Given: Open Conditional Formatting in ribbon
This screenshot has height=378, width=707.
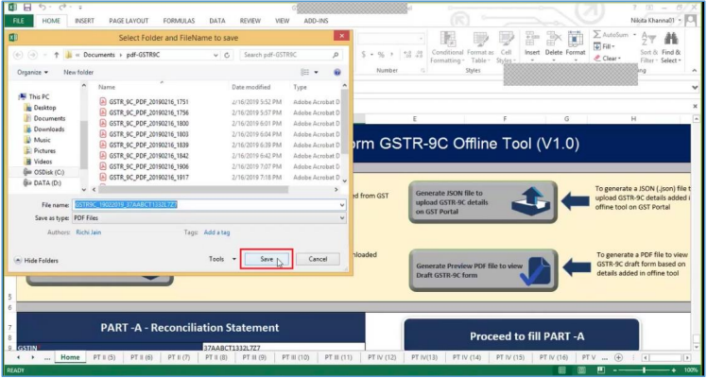Looking at the screenshot, I should (x=447, y=48).
